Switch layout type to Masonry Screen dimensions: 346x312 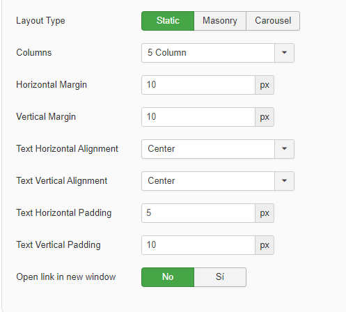point(220,21)
